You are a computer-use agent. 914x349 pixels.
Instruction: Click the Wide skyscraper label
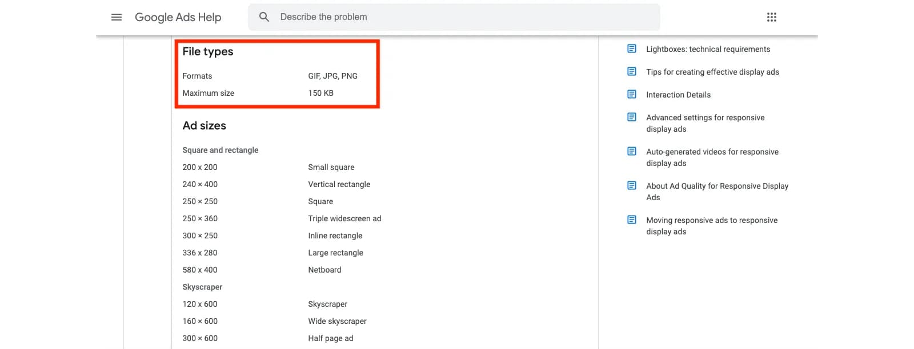click(x=337, y=321)
